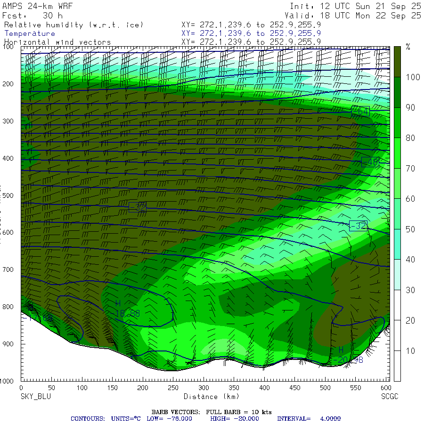Click the '100' label beside the colorbar
This screenshot has height=424, width=424.
pyautogui.click(x=413, y=77)
